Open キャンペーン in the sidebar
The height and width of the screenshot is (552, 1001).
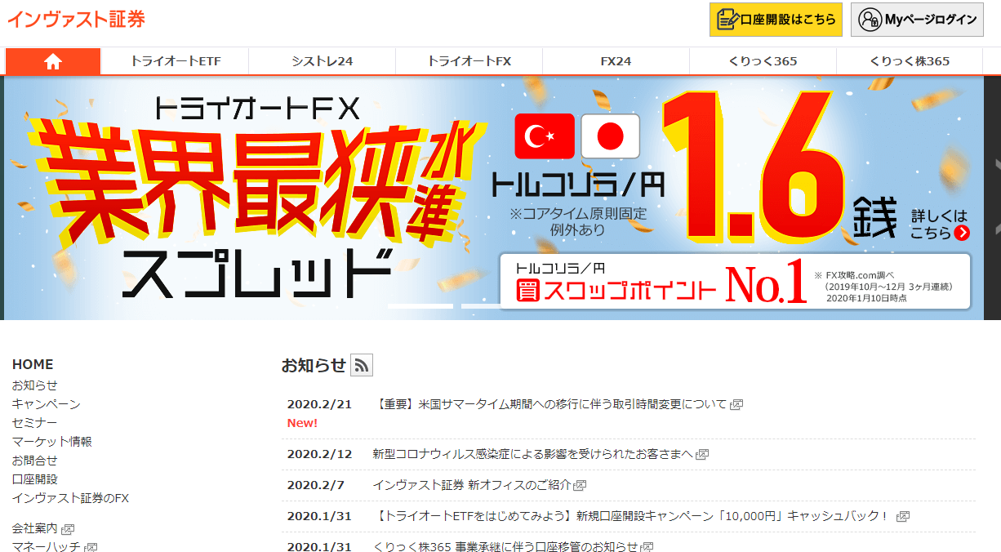click(47, 404)
